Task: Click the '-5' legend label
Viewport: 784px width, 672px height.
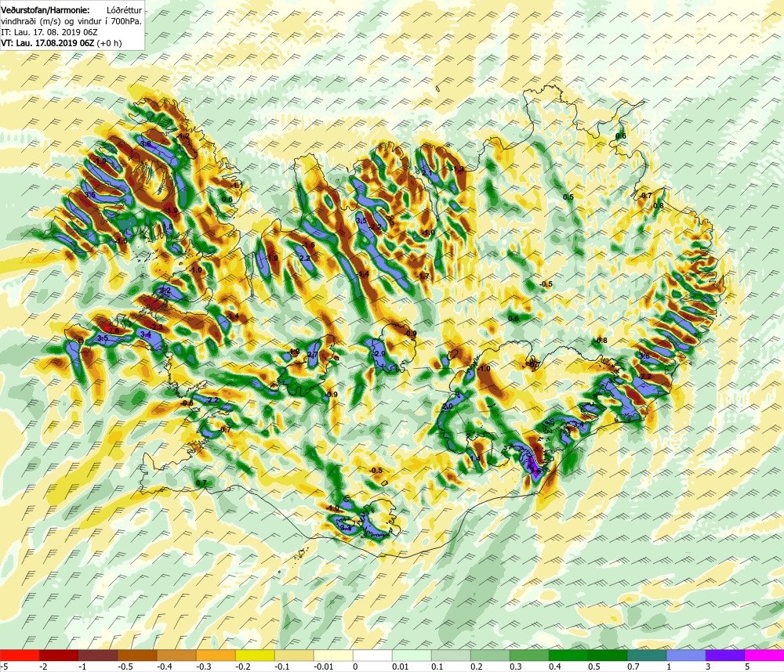Action: pos(4,667)
